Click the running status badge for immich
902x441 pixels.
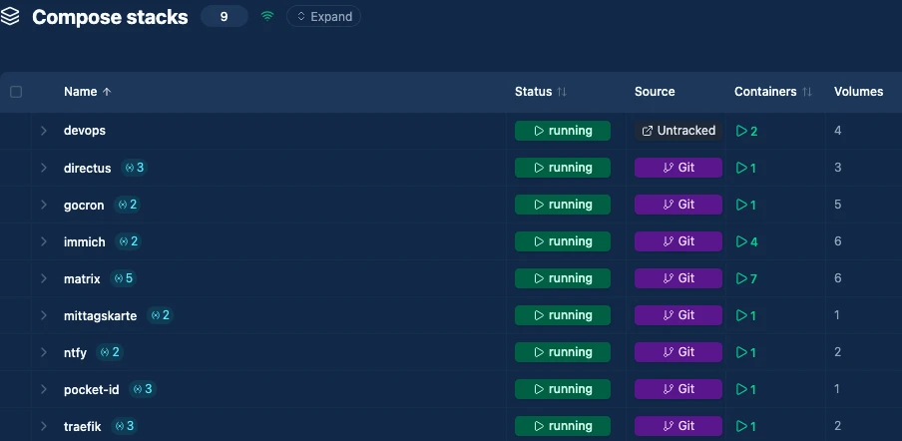563,241
